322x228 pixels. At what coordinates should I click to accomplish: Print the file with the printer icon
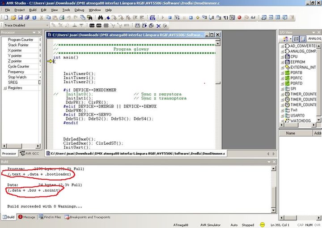tap(62, 18)
